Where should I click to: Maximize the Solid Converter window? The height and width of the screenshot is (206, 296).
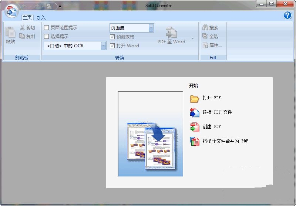tap(272, 4)
